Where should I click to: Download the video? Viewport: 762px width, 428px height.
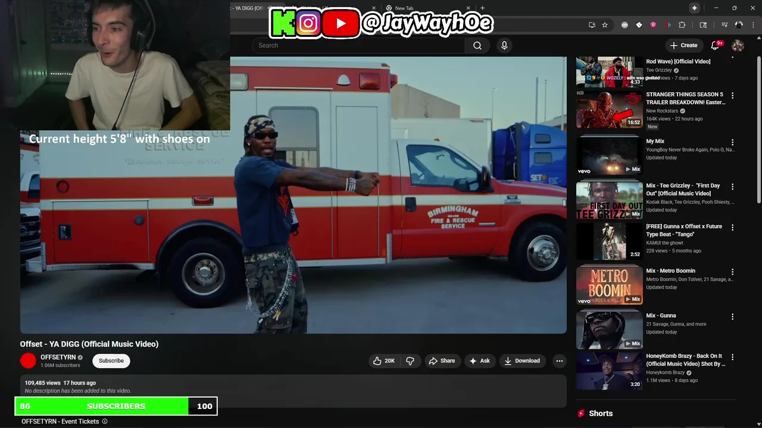point(522,361)
